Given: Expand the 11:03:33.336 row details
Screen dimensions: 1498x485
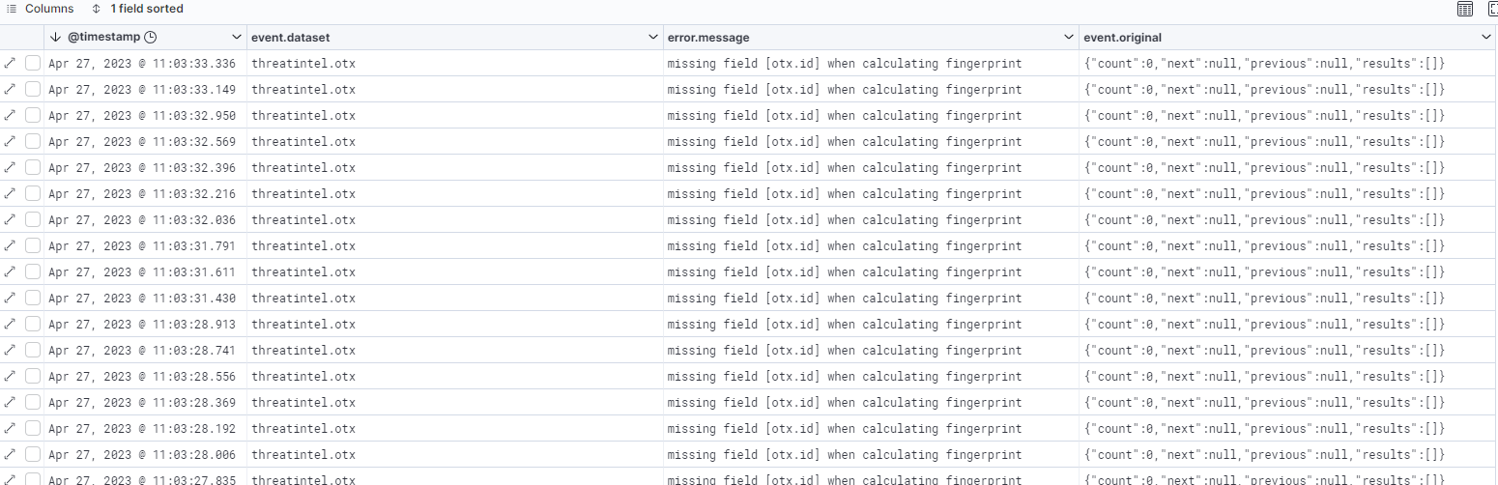Looking at the screenshot, I should 10,63.
